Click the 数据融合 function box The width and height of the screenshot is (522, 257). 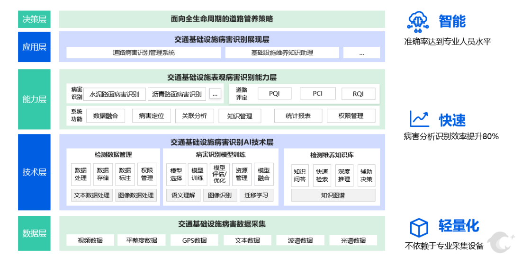pyautogui.click(x=106, y=115)
